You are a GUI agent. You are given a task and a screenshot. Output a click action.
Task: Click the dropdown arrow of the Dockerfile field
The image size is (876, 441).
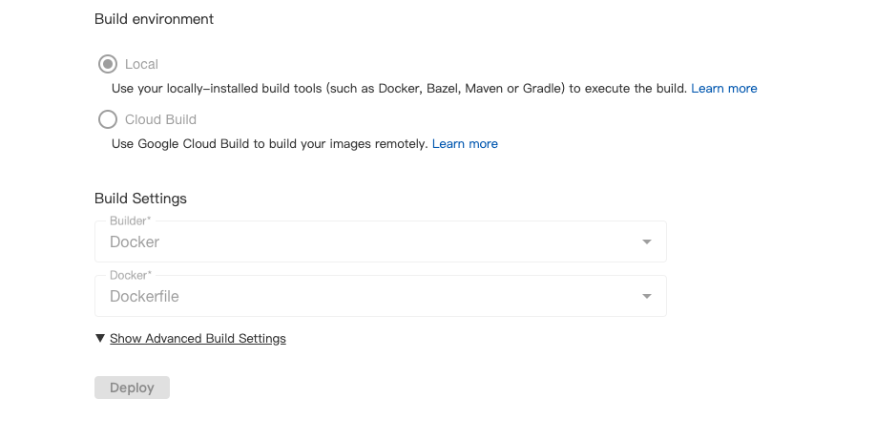(646, 296)
